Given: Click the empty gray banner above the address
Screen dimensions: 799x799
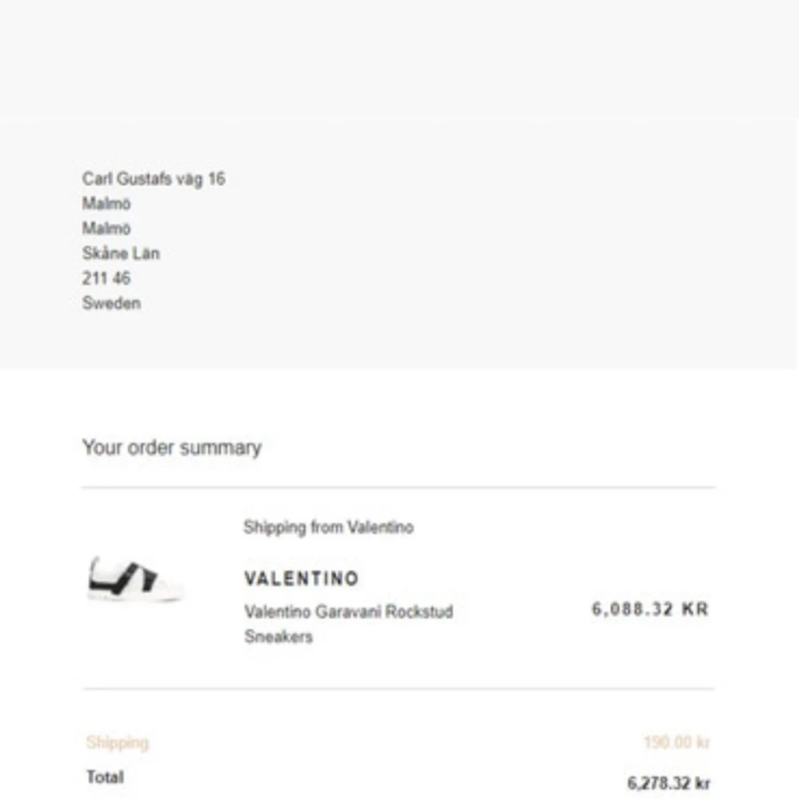Looking at the screenshot, I should (399, 59).
